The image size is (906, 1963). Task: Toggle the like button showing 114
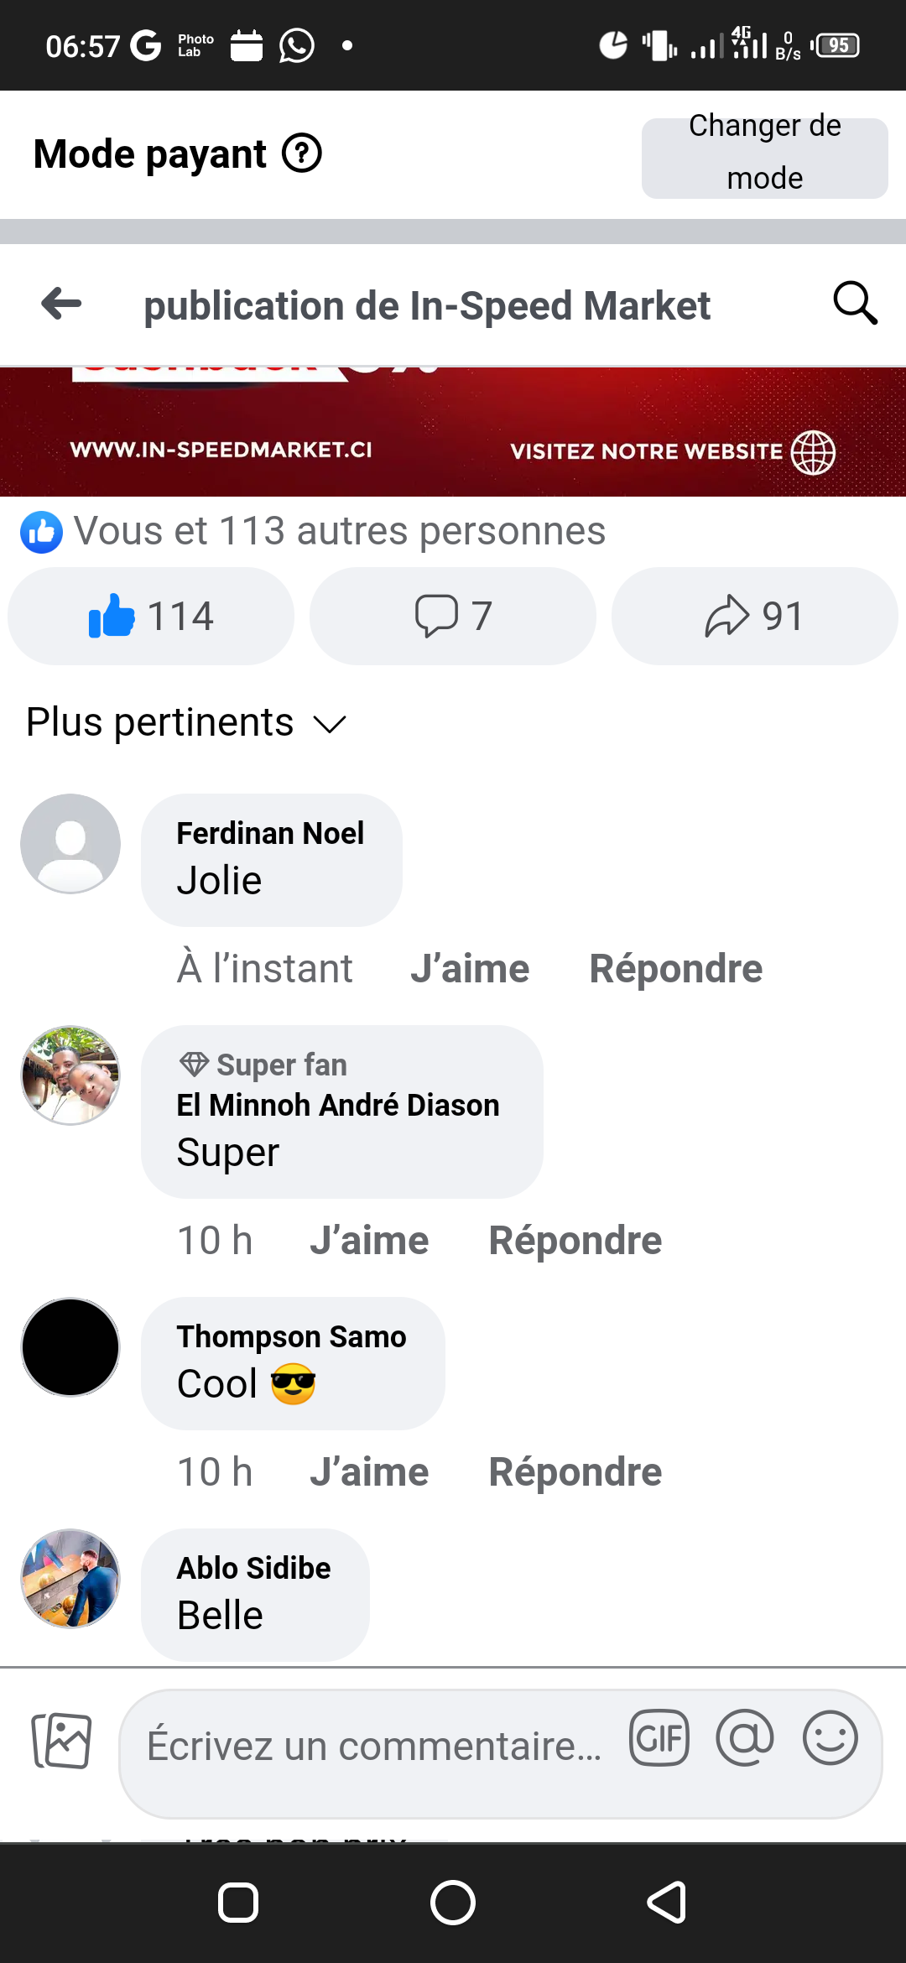(151, 617)
